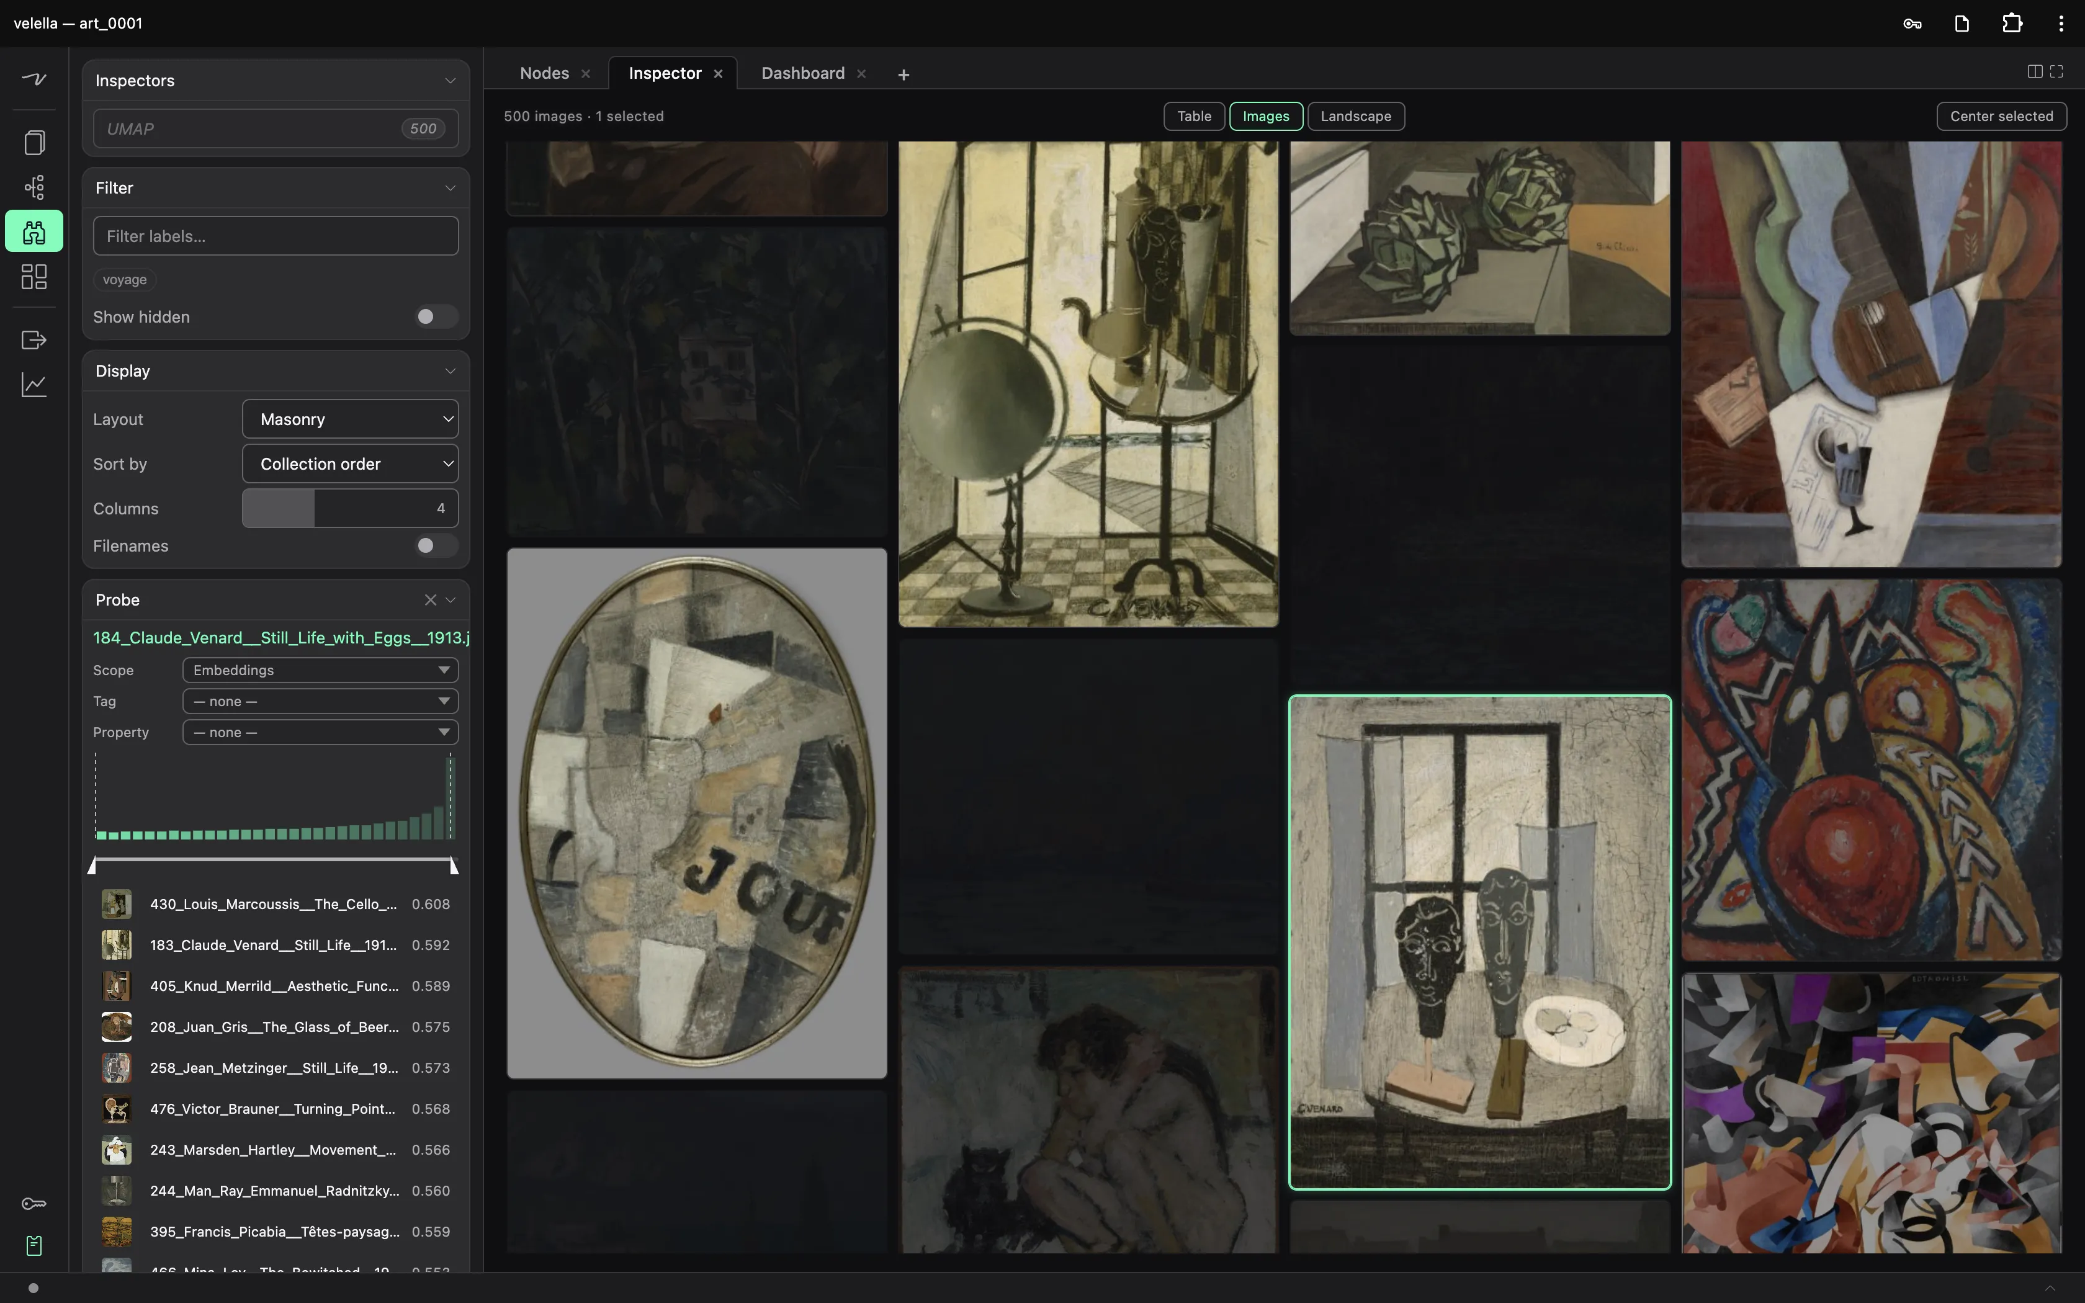Click the split view layout icon

coord(2034,71)
